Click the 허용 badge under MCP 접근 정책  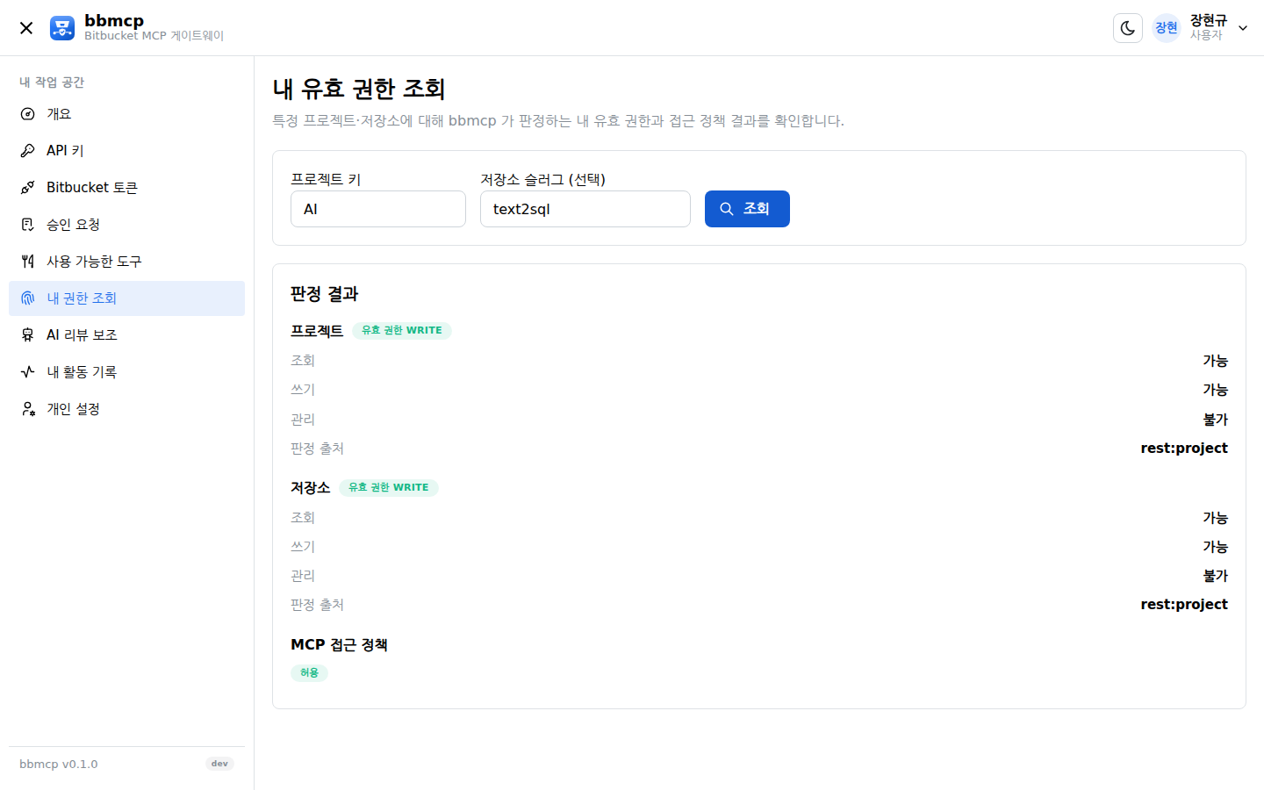(309, 673)
